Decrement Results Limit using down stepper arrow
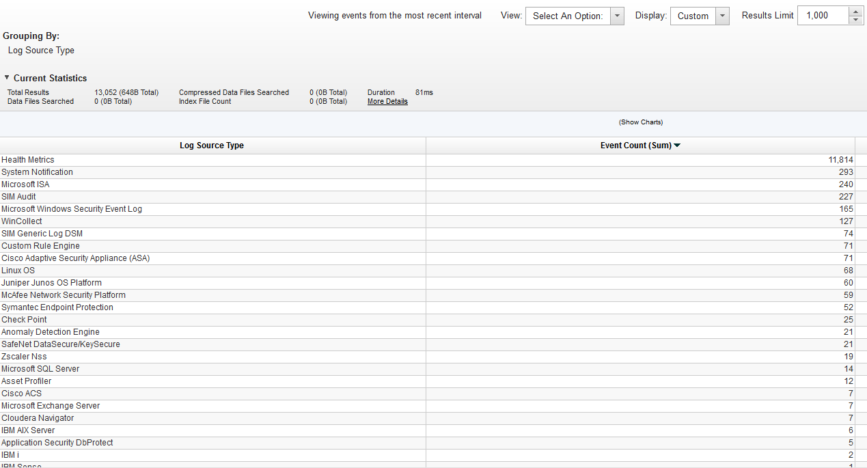The height and width of the screenshot is (468, 867). (856, 19)
